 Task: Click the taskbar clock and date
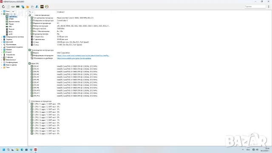[265, 150]
